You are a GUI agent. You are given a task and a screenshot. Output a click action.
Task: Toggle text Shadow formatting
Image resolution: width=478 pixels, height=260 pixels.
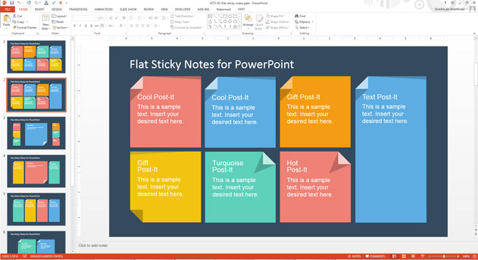click(91, 26)
